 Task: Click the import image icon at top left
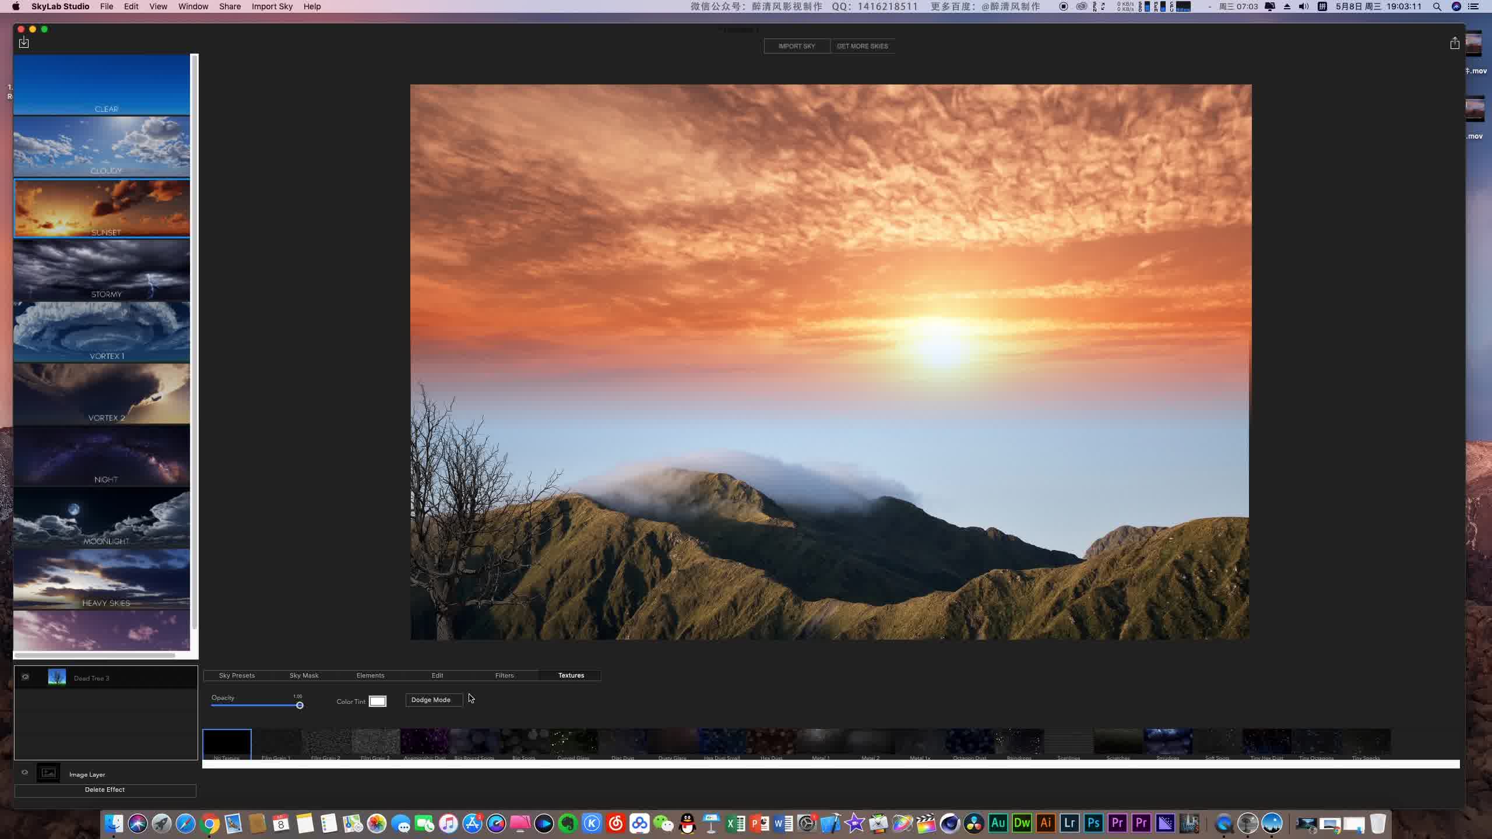tap(23, 43)
